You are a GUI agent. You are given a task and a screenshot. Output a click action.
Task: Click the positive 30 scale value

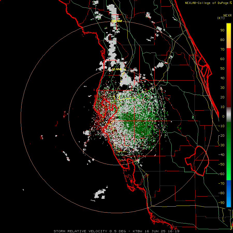point(222,88)
